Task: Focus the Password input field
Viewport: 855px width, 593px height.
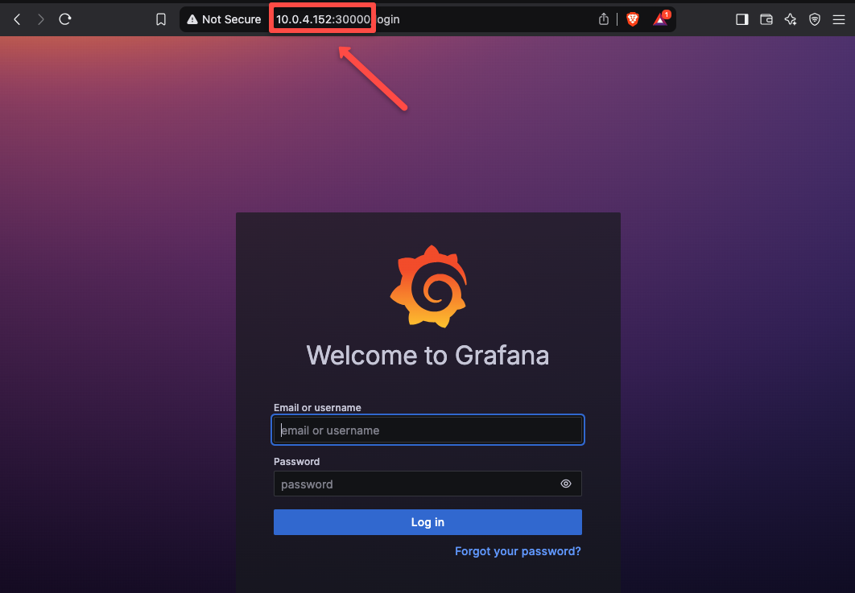Action: pyautogui.click(x=428, y=484)
